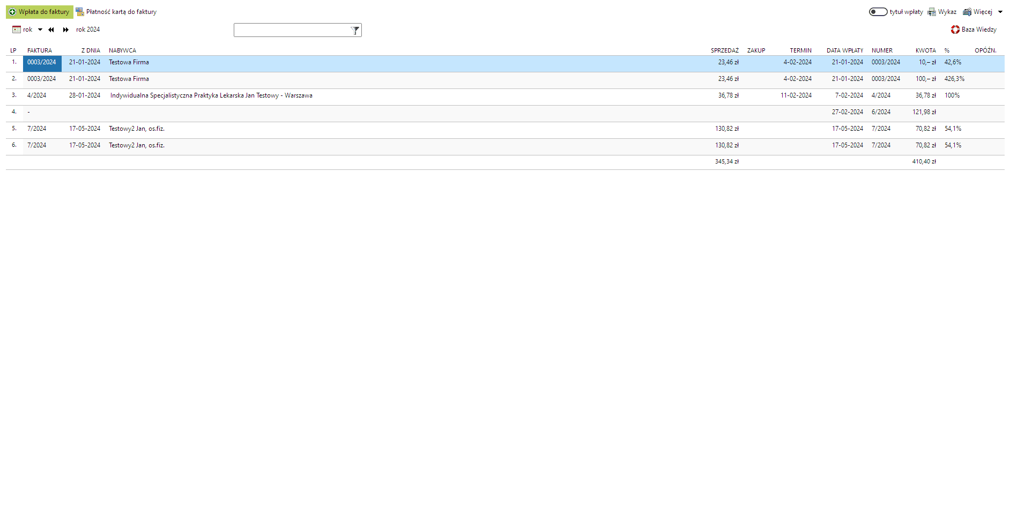Go to previous year with rewind arrows
Viewport: 1010px width, 506px height.
coord(51,30)
